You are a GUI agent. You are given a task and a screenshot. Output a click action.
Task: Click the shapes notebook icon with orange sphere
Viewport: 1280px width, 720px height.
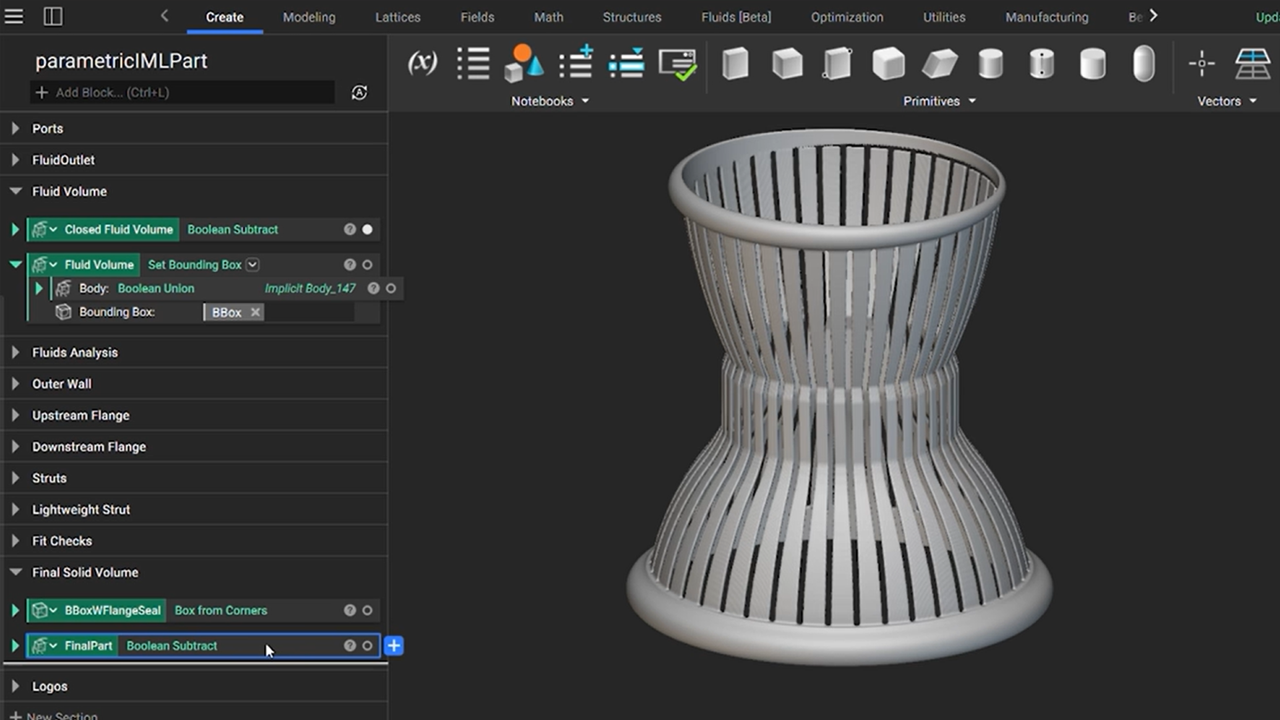pyautogui.click(x=523, y=63)
